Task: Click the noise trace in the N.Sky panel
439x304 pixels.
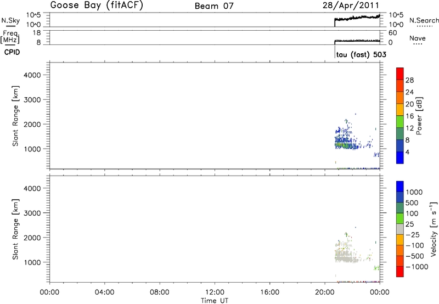Action: (357, 18)
